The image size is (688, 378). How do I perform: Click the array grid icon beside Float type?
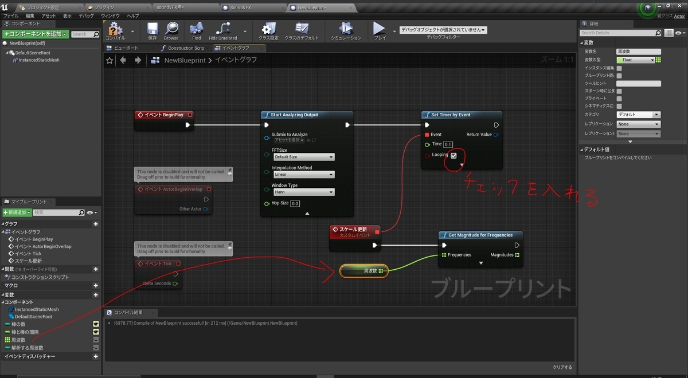coord(658,60)
